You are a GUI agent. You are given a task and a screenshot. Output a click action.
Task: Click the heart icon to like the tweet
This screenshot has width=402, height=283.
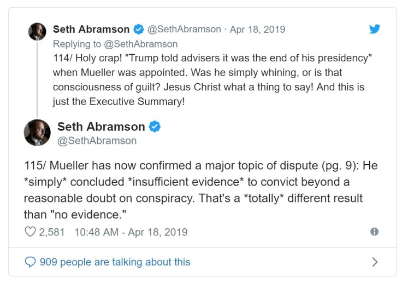[30, 232]
